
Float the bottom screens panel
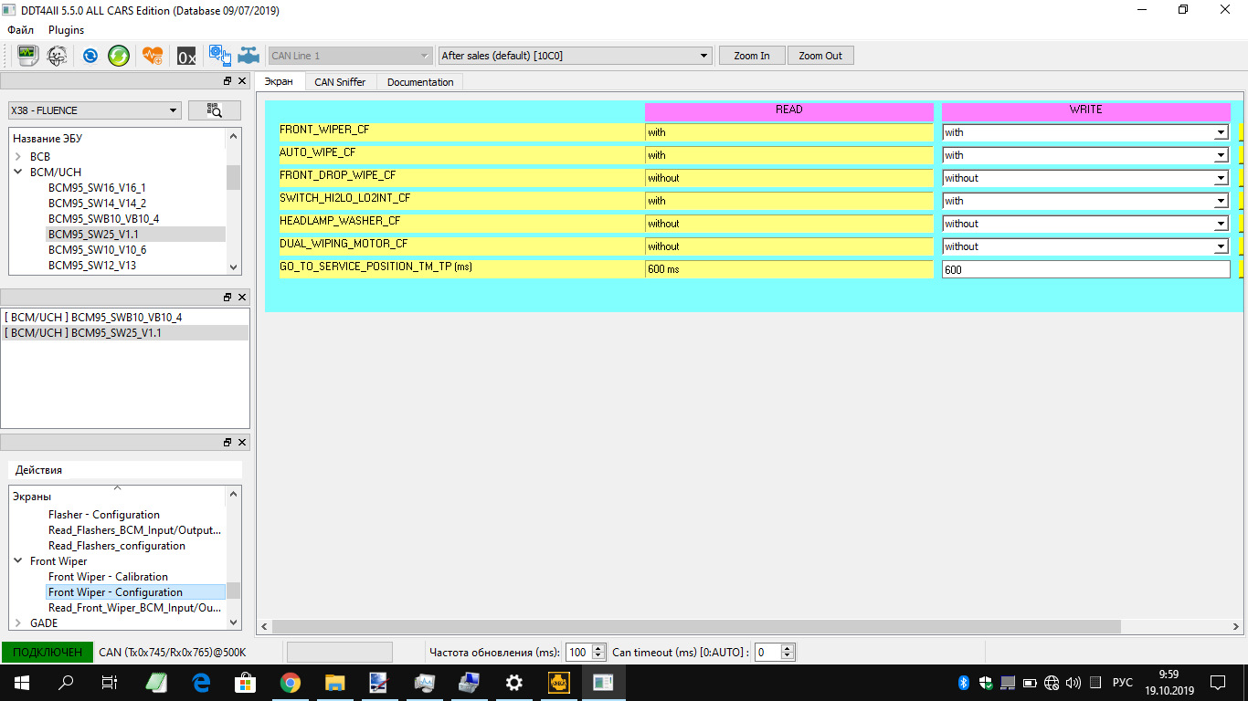pos(227,443)
